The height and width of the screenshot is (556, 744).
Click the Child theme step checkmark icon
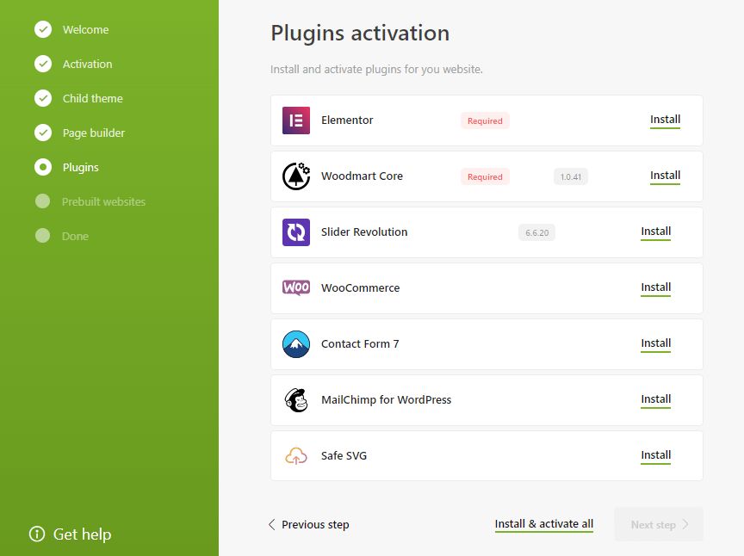click(43, 98)
